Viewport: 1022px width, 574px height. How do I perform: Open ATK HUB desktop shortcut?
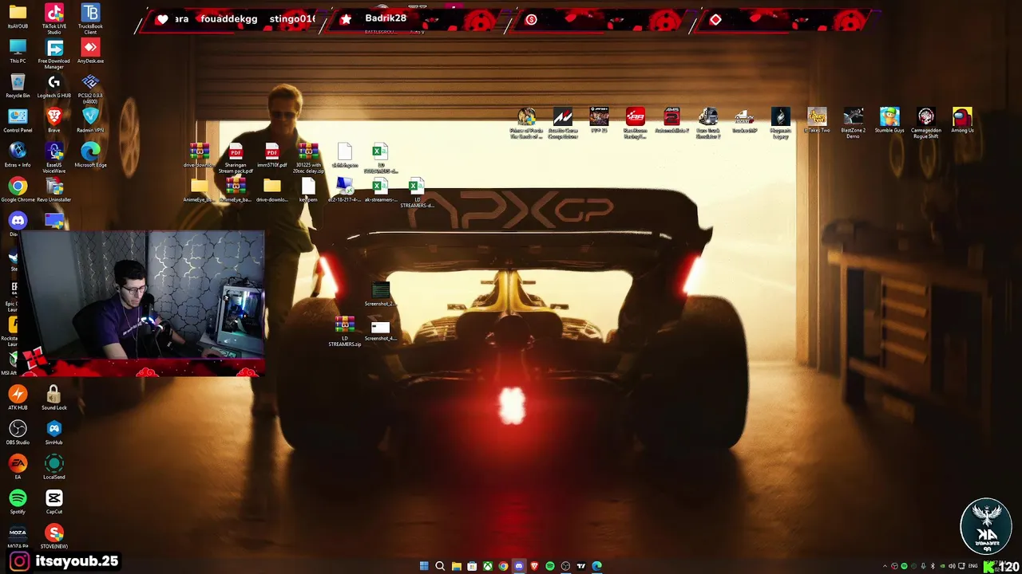click(x=18, y=397)
